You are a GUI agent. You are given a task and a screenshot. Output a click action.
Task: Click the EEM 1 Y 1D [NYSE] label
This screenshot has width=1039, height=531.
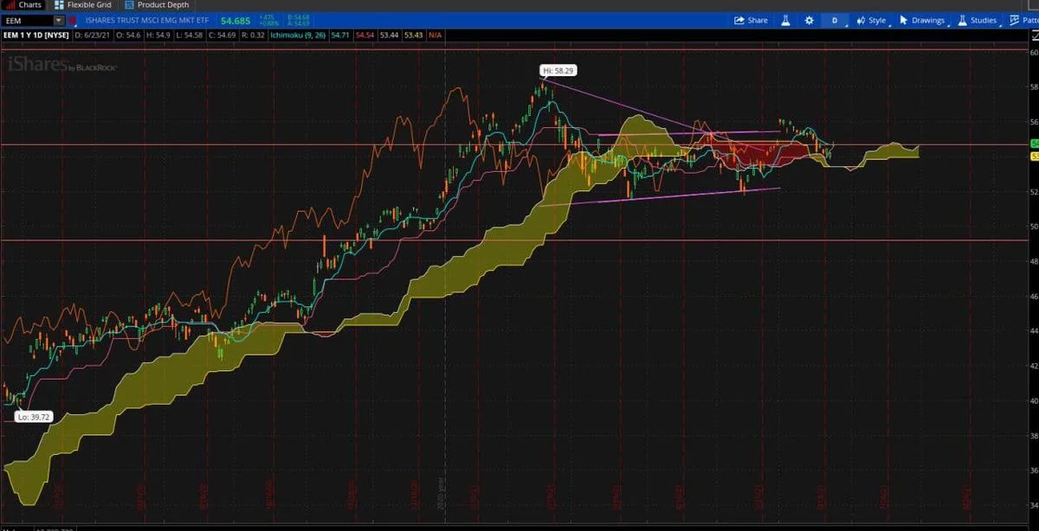(36, 35)
